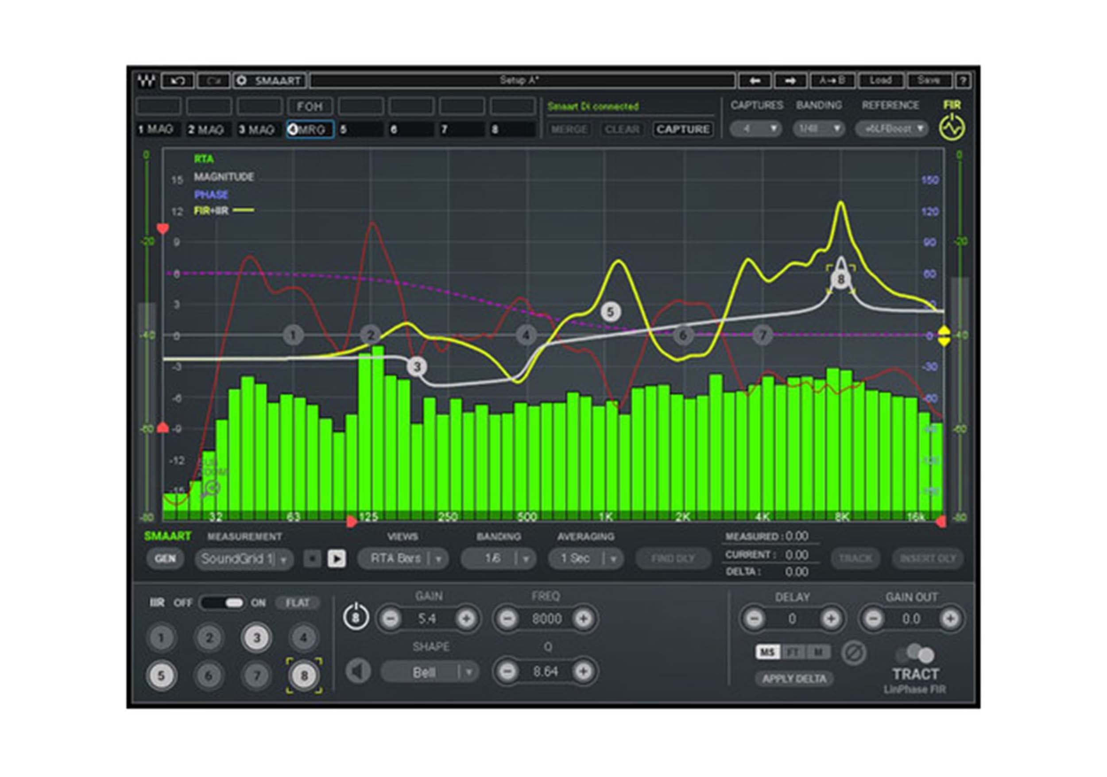
Task: Toggle IIR band 8 button
Action: pyautogui.click(x=304, y=676)
